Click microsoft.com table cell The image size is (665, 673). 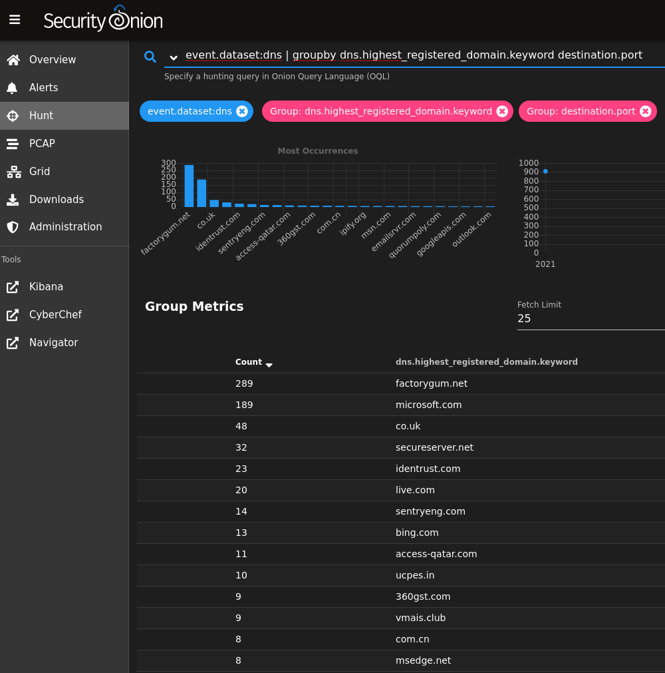click(x=428, y=405)
